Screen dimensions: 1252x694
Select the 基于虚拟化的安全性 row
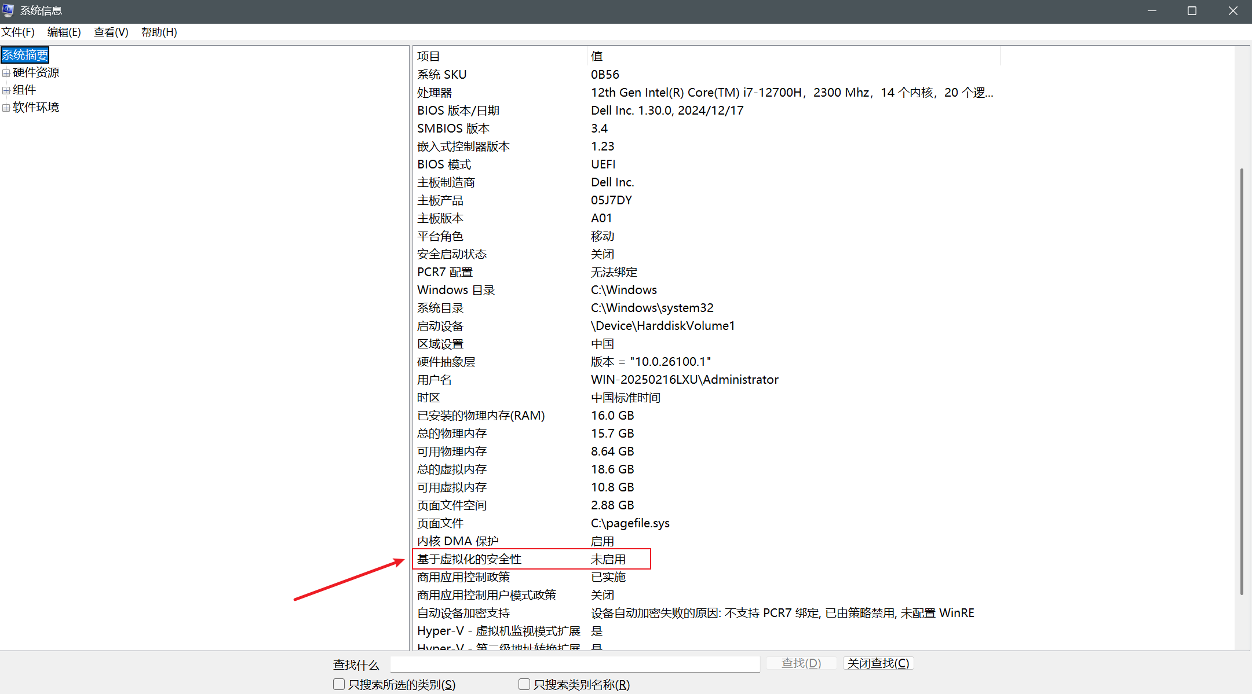click(469, 559)
